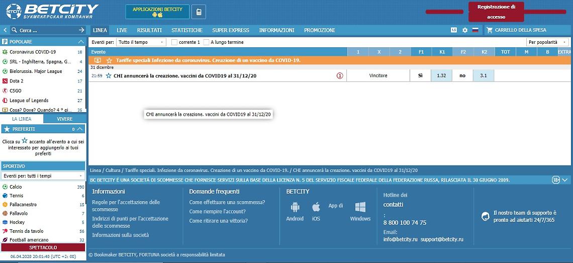Switch to LA LINEA sidebar tab
Viewport: 573px width, 263px height.
22,119
